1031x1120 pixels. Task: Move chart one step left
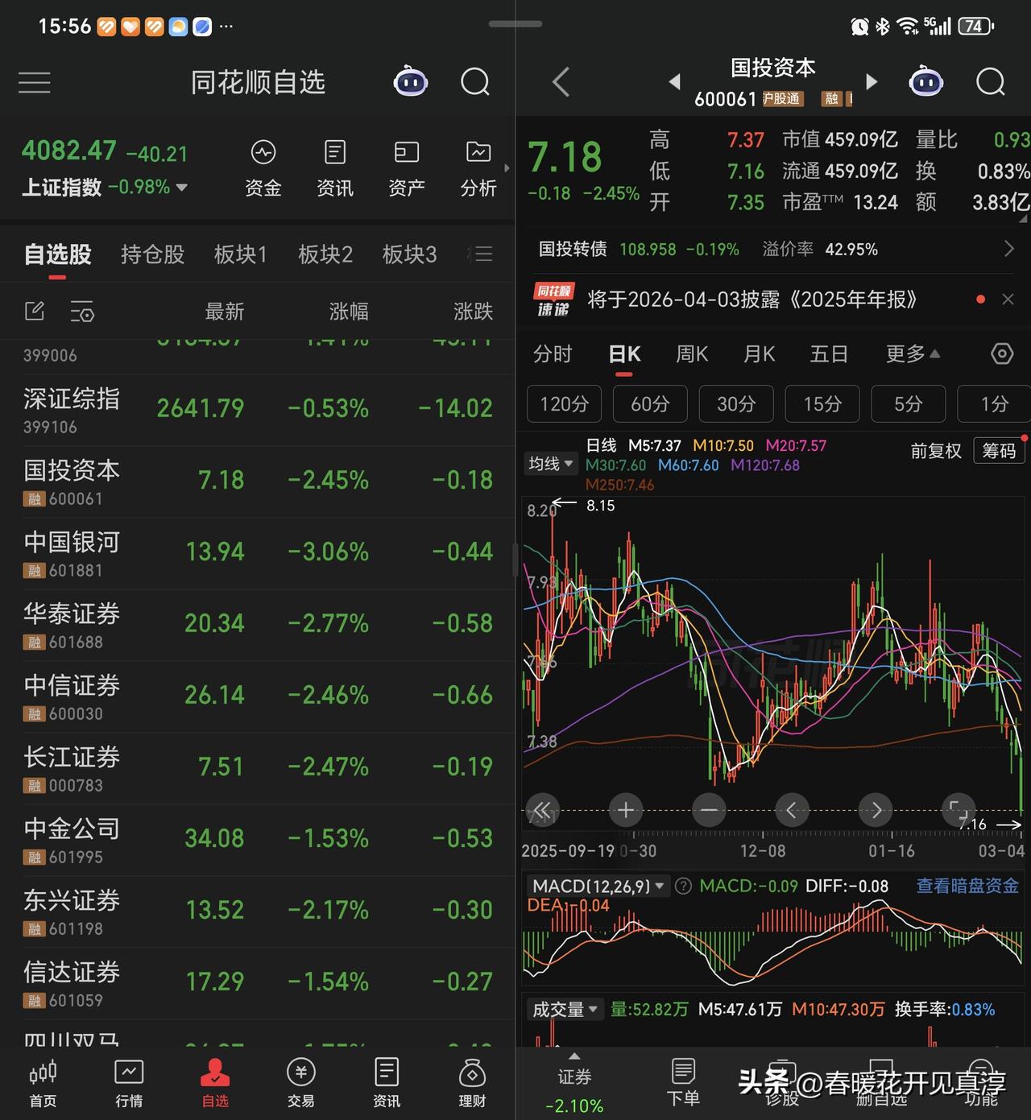click(x=792, y=810)
